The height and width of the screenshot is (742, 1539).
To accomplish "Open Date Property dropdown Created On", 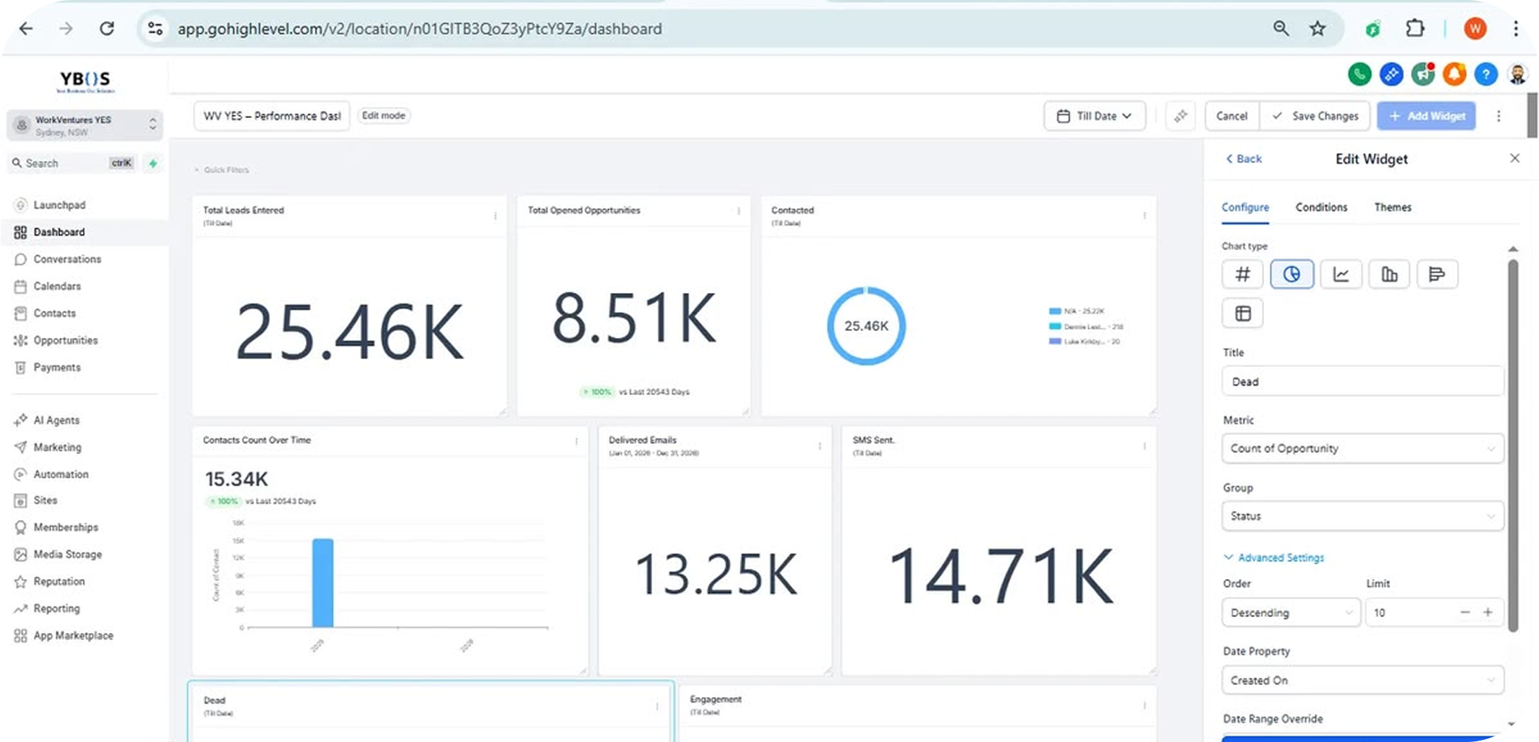I will click(x=1362, y=680).
